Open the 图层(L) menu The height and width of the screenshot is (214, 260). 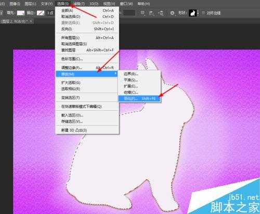coord(30,4)
